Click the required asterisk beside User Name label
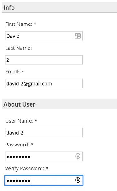Screen dimensions: 117x191 36,120
